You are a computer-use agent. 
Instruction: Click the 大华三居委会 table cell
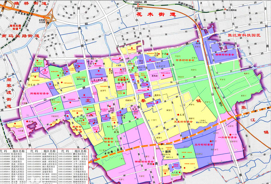80,162
